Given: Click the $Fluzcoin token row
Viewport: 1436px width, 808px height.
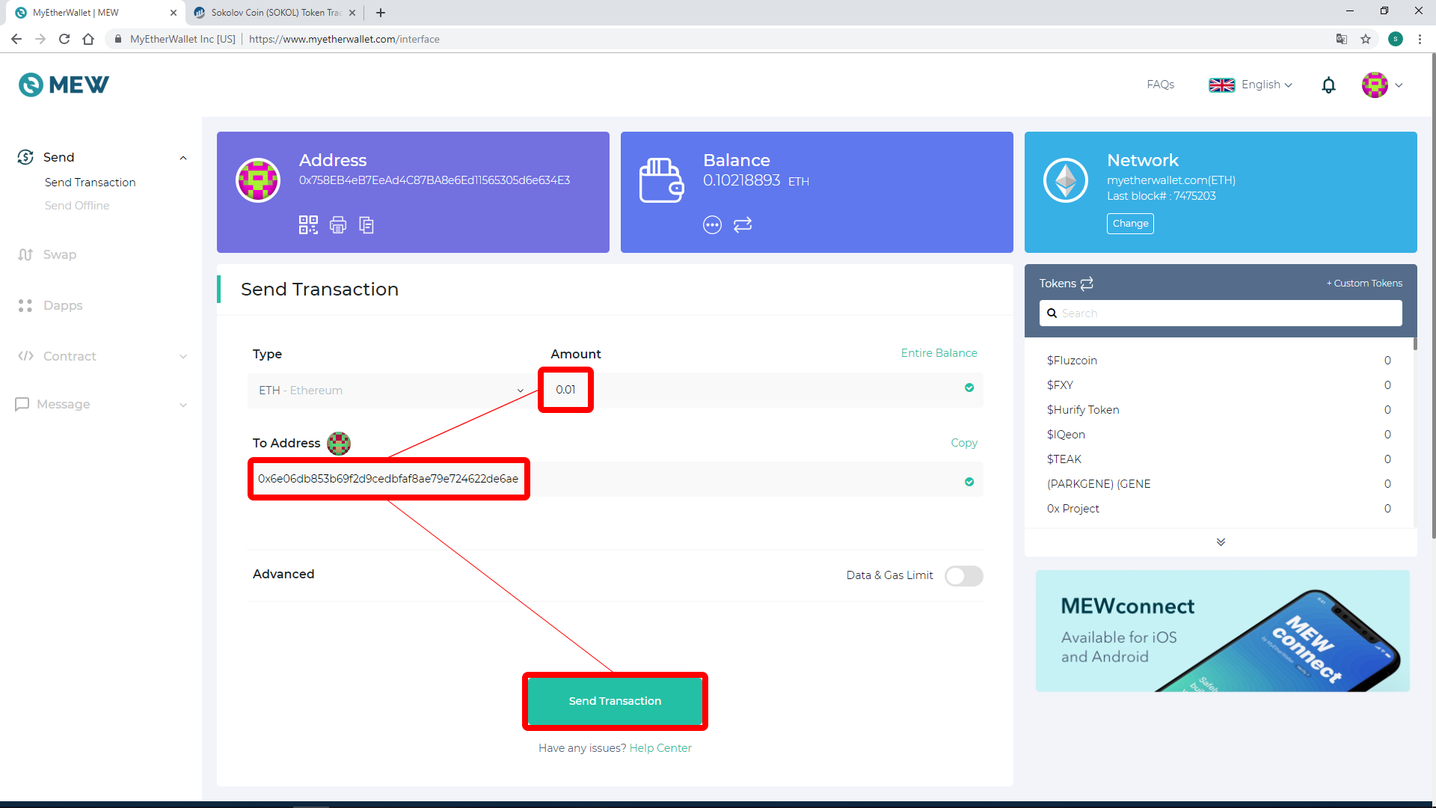Looking at the screenshot, I should coord(1219,361).
